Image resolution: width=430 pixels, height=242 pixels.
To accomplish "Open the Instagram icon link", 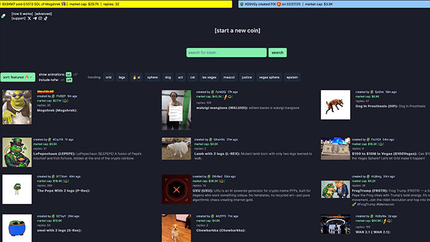I will tap(41, 18).
